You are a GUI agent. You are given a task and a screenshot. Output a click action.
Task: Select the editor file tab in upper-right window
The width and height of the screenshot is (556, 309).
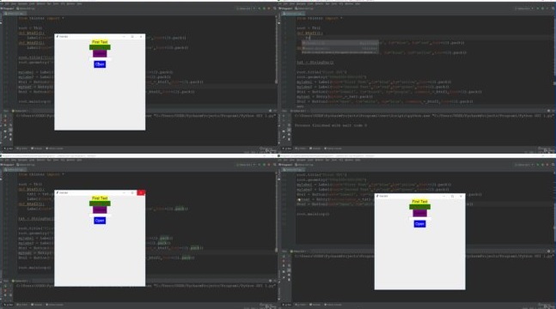(x=293, y=14)
